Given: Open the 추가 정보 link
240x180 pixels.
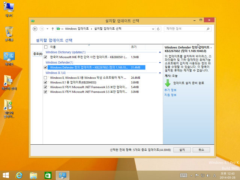Looking at the screenshot, I should pos(170,90).
